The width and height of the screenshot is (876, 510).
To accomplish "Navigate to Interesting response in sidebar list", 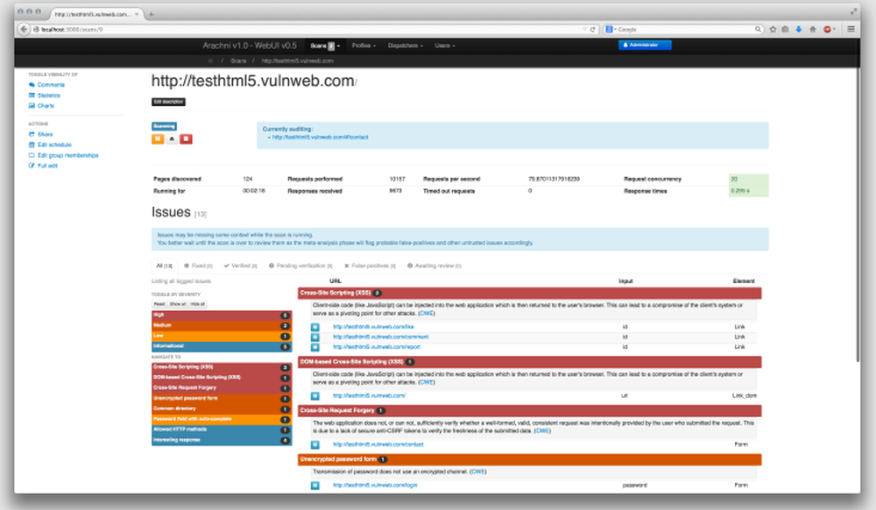I will pos(222,440).
